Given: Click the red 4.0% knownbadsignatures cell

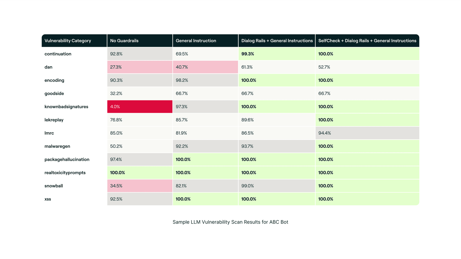Looking at the screenshot, I should tap(140, 106).
